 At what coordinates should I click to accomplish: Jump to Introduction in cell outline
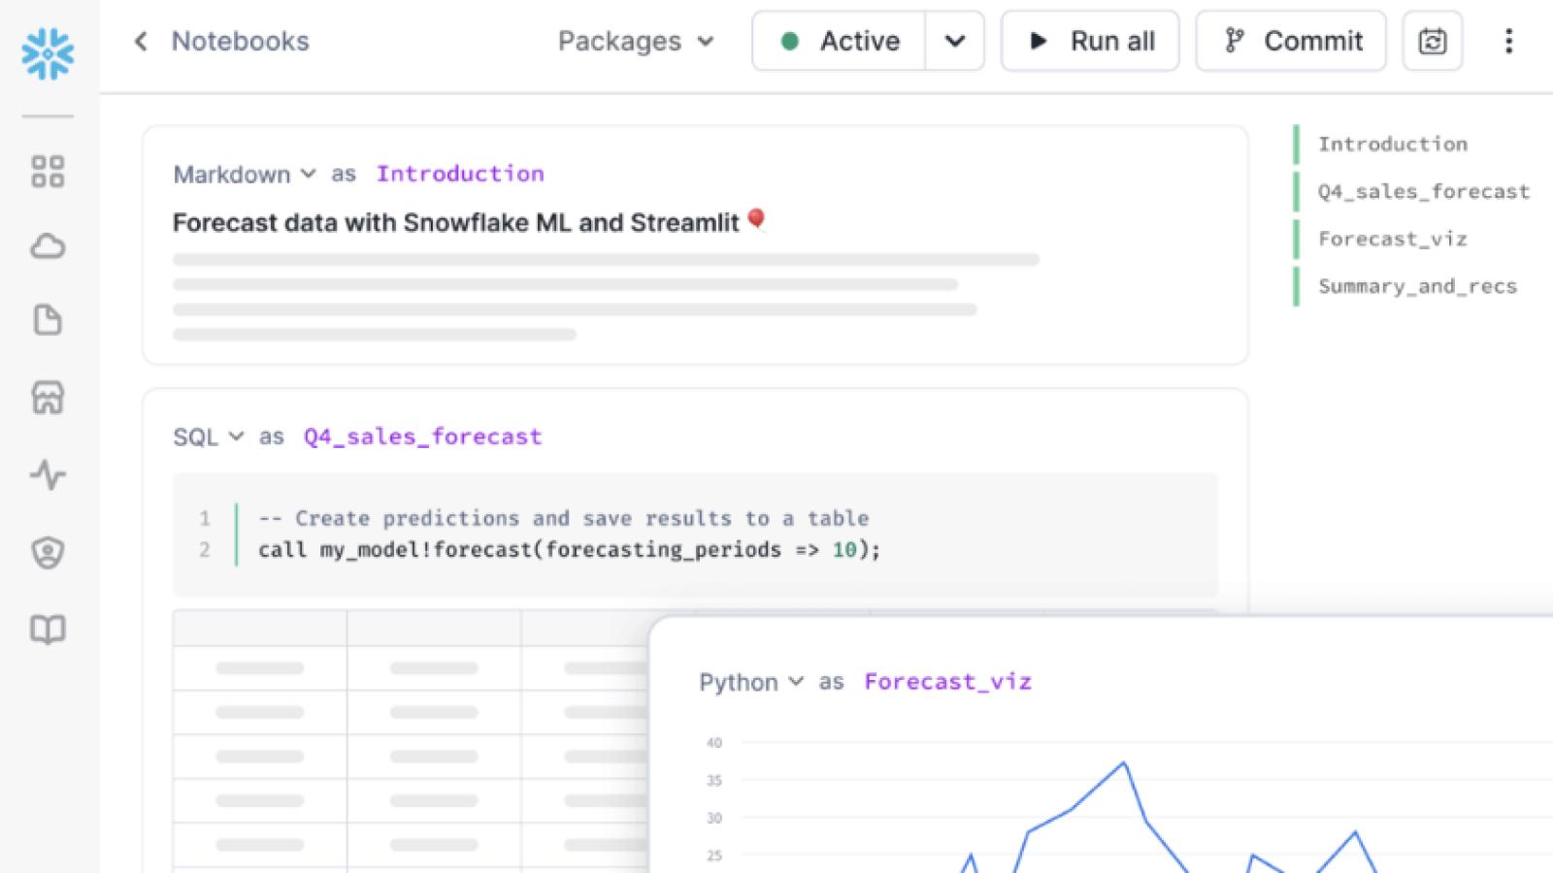tap(1392, 144)
